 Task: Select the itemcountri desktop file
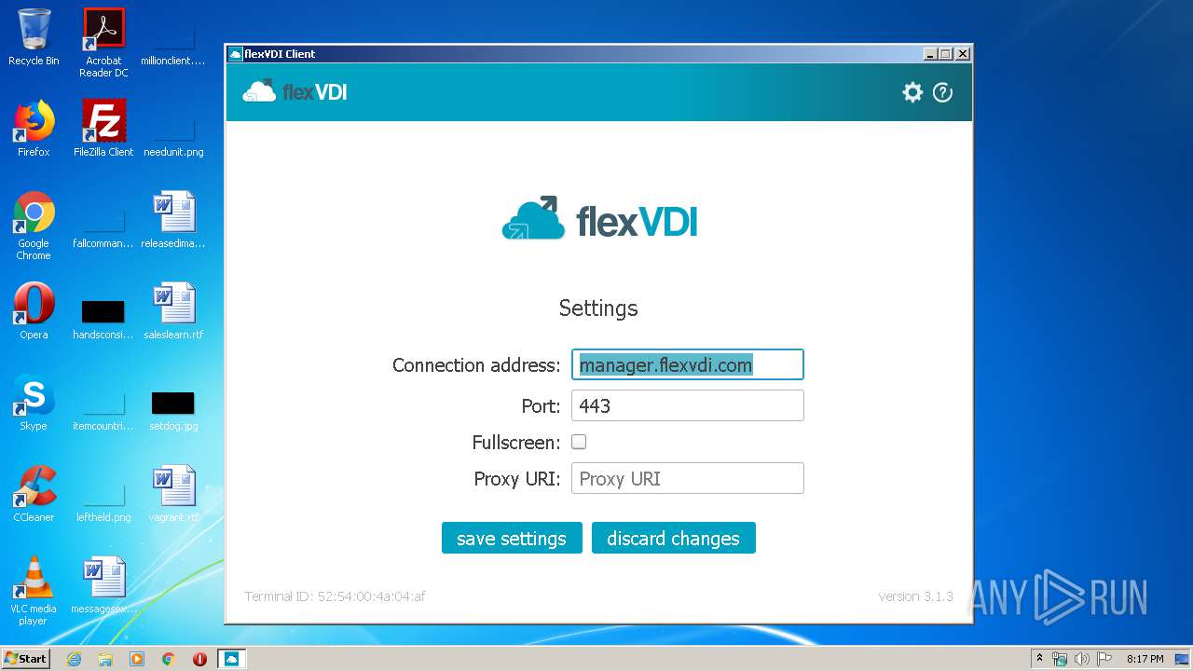103,410
